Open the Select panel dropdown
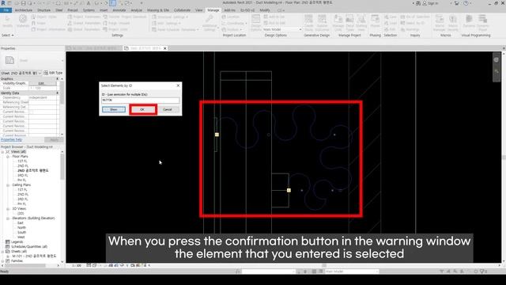 click(x=7, y=35)
